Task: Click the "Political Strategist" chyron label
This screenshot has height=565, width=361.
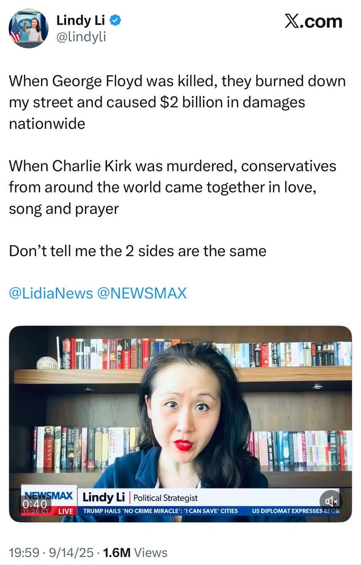Action: click(x=166, y=498)
